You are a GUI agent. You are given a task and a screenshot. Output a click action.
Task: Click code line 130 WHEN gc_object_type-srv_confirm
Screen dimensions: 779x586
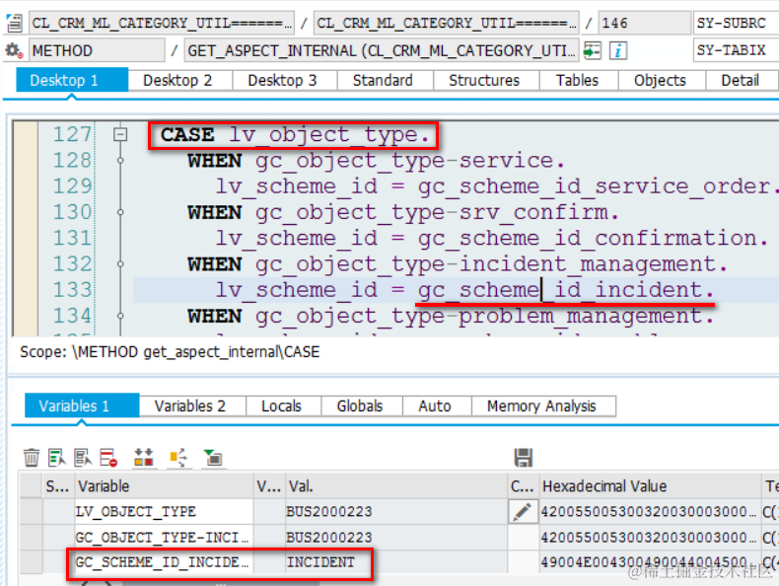tap(403, 212)
